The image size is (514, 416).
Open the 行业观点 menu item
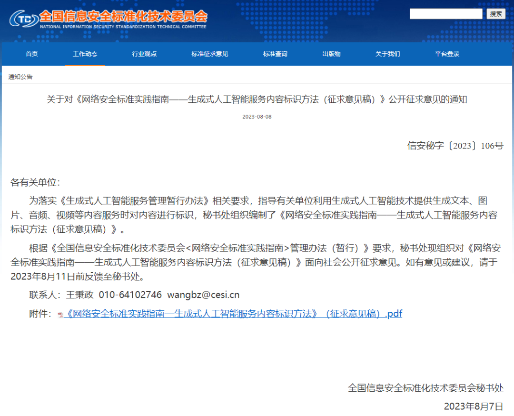[x=144, y=54]
